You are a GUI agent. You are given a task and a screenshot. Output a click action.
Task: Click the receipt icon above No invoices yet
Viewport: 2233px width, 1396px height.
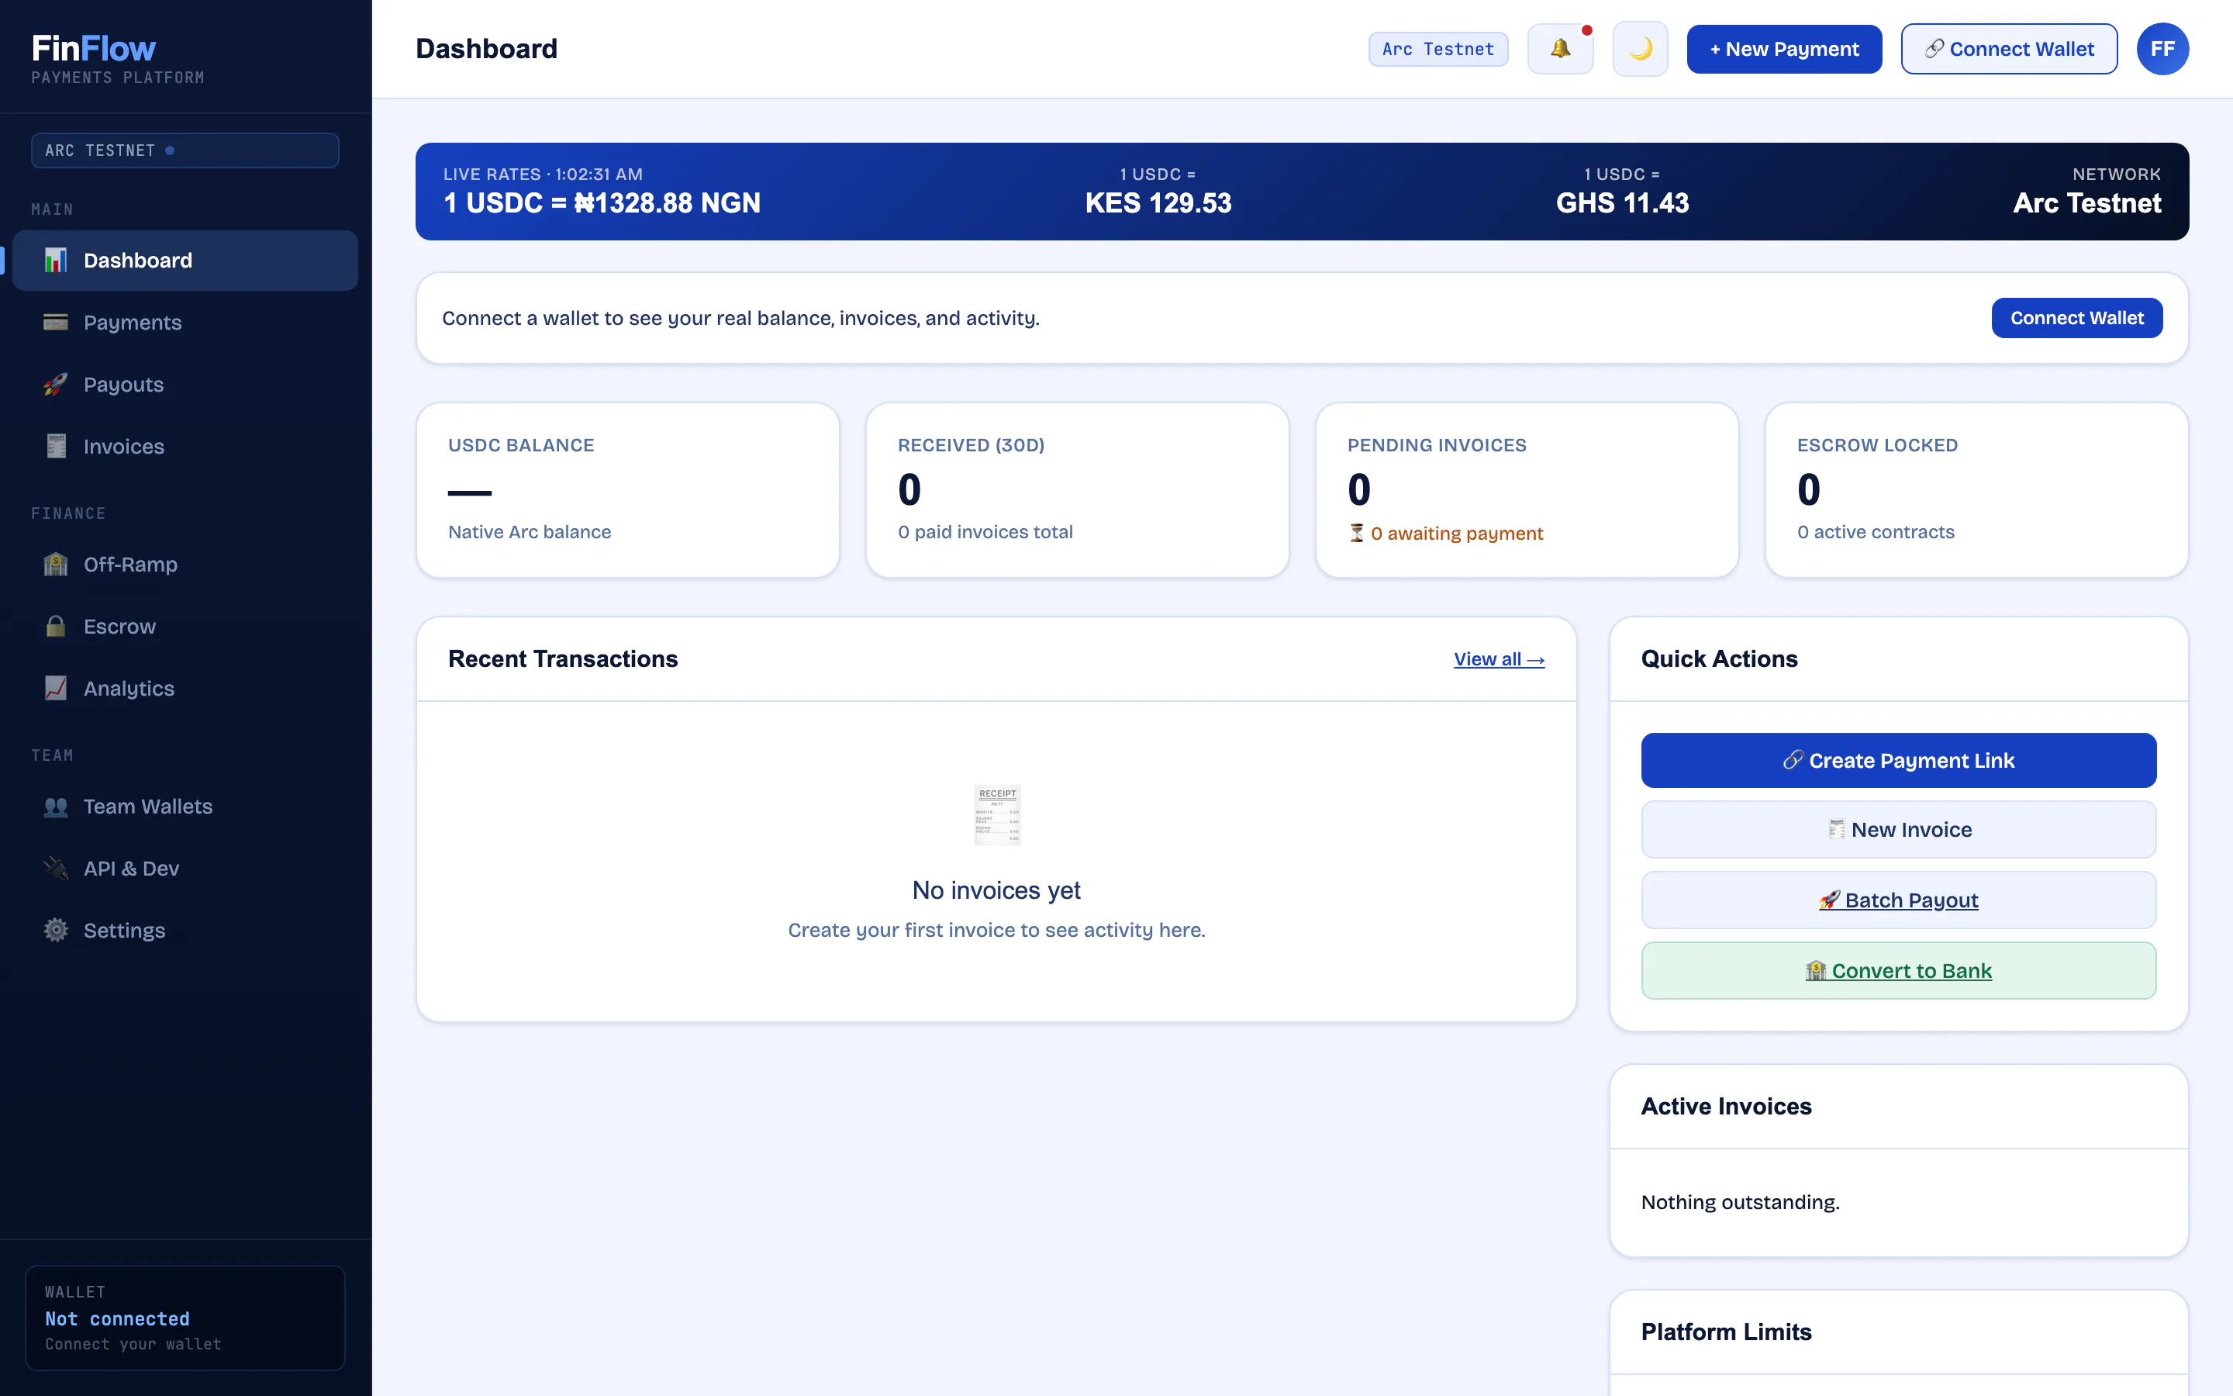(x=996, y=814)
